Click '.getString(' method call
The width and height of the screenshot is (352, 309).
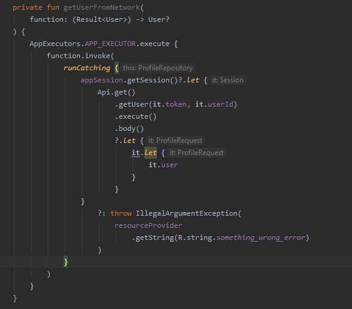[154, 238]
